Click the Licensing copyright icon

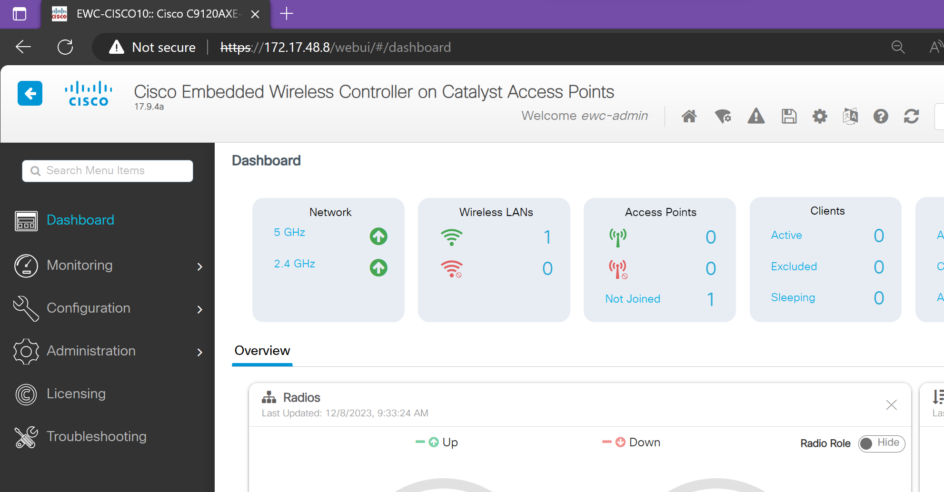26,394
